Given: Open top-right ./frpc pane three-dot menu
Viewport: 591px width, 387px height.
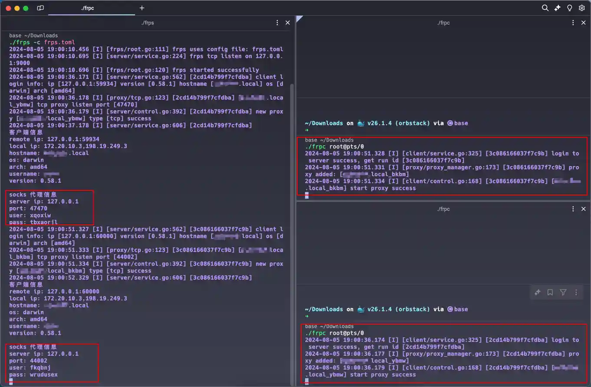Looking at the screenshot, I should 573,23.
